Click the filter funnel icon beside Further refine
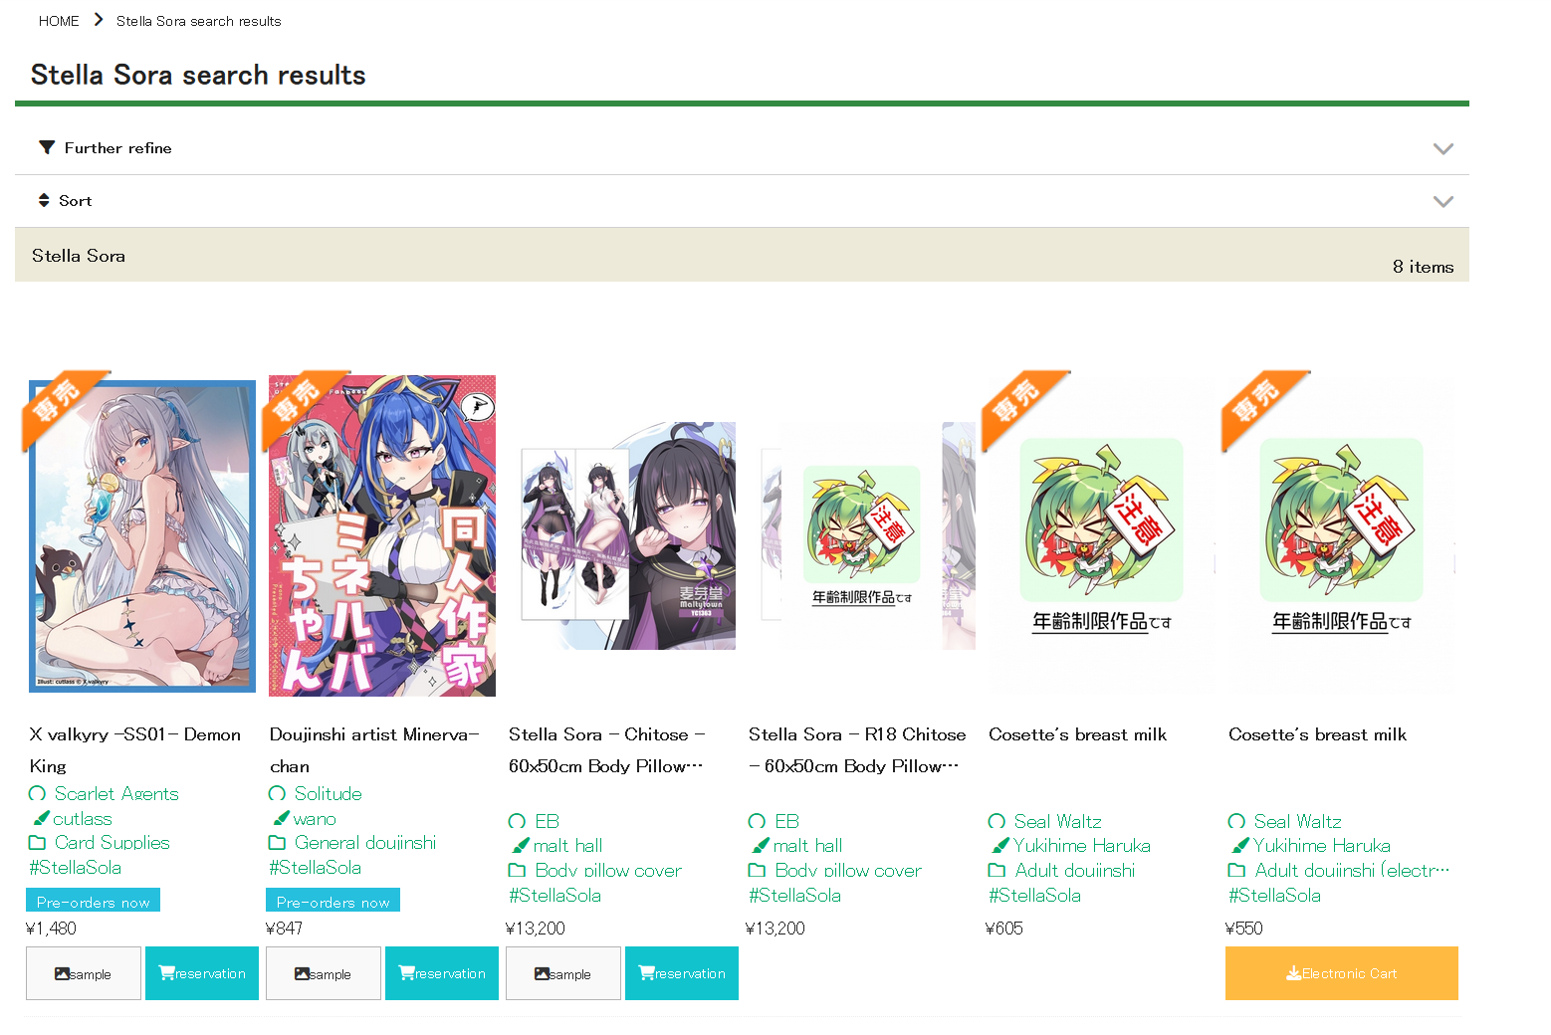This screenshot has width=1551, height=1035. [x=47, y=147]
